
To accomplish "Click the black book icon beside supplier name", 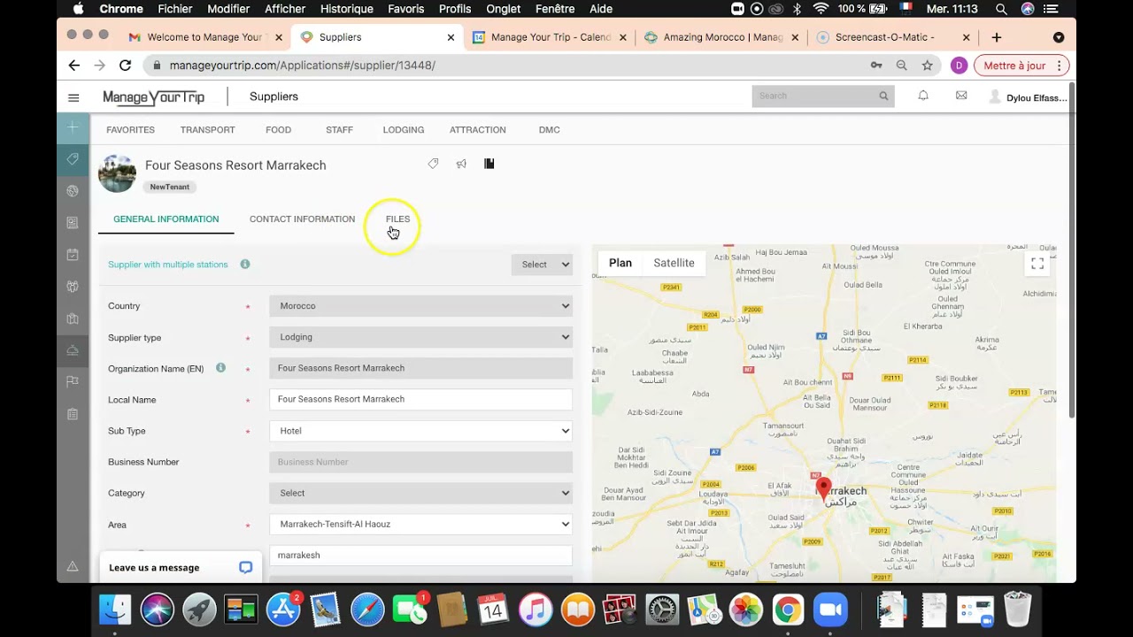I will pyautogui.click(x=489, y=164).
